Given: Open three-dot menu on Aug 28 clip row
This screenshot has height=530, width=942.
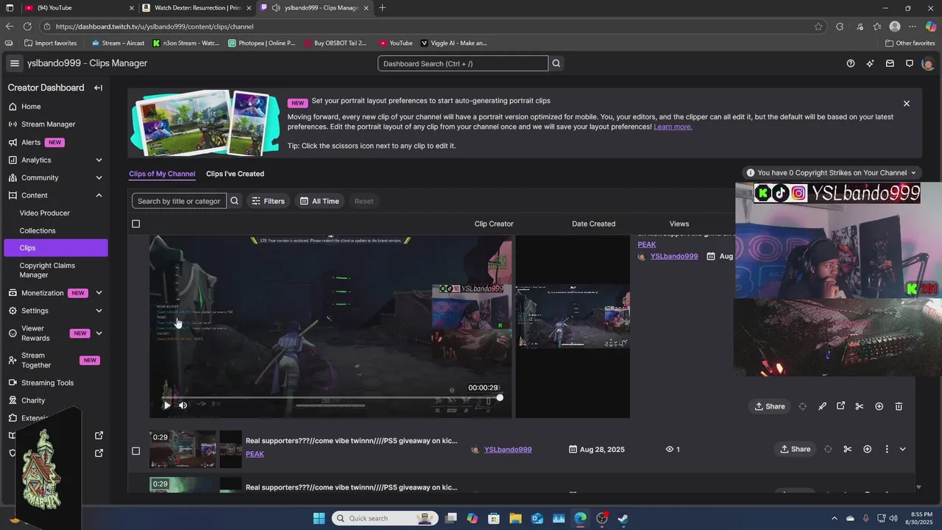Looking at the screenshot, I should click(x=886, y=449).
